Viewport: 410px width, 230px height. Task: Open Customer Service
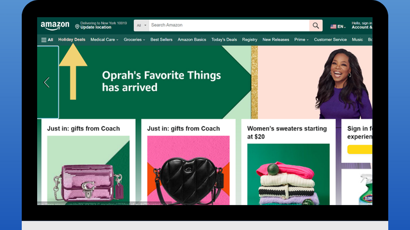pyautogui.click(x=331, y=40)
